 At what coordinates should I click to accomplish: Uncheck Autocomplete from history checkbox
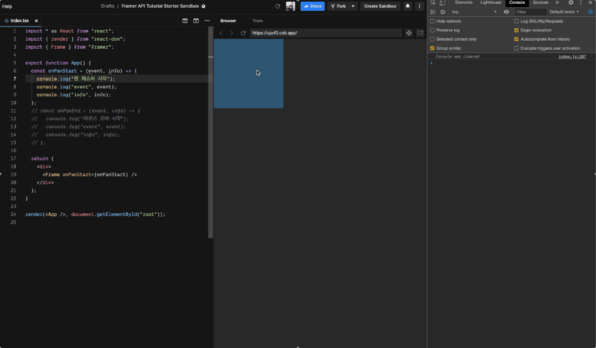click(516, 39)
